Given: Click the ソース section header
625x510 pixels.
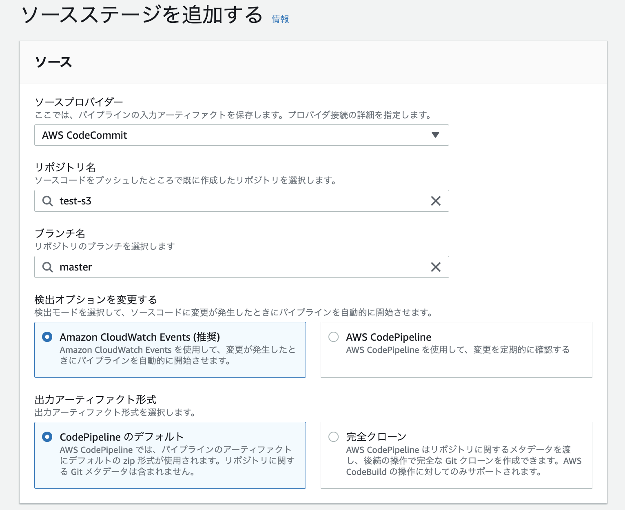Looking at the screenshot, I should tap(53, 62).
